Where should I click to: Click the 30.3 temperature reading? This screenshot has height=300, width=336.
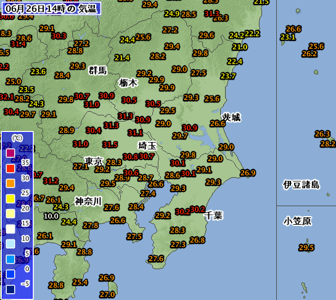click(x=59, y=36)
